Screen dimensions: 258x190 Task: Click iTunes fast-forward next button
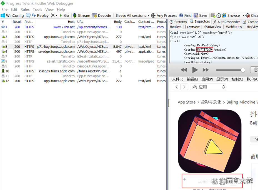pos(206,70)
